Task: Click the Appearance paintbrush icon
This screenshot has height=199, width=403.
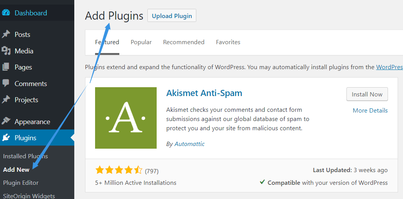Action: [x=6, y=121]
